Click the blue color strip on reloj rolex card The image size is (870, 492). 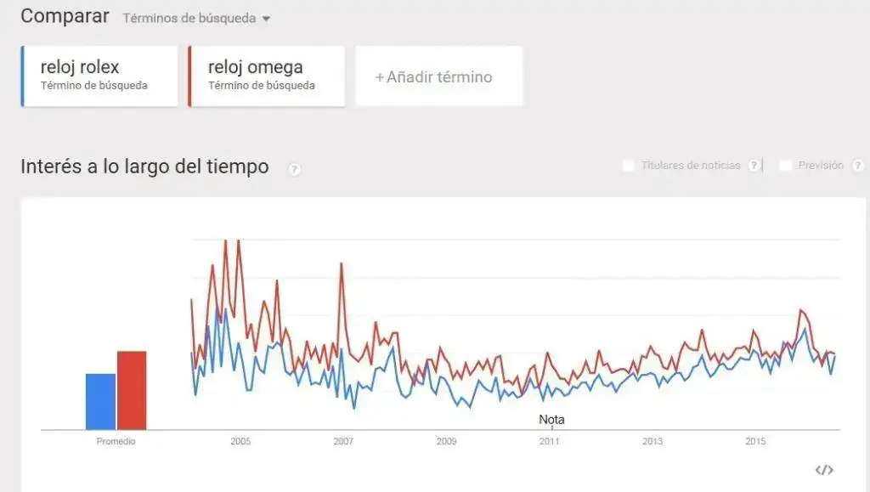point(21,76)
